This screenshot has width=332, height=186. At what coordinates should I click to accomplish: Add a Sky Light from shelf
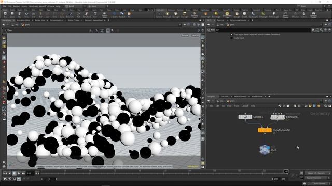[x=237, y=14]
